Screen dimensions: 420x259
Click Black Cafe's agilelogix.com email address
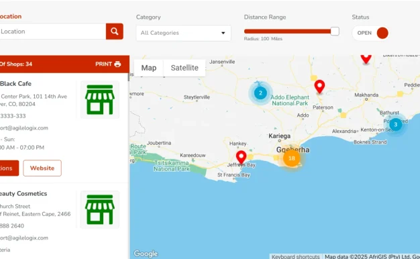(x=24, y=128)
